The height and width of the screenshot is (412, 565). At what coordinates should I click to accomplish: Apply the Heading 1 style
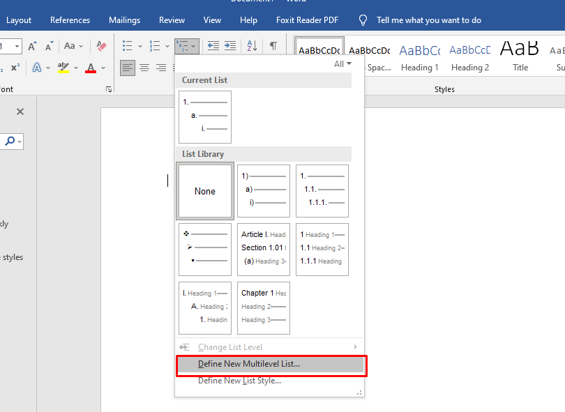(x=420, y=57)
